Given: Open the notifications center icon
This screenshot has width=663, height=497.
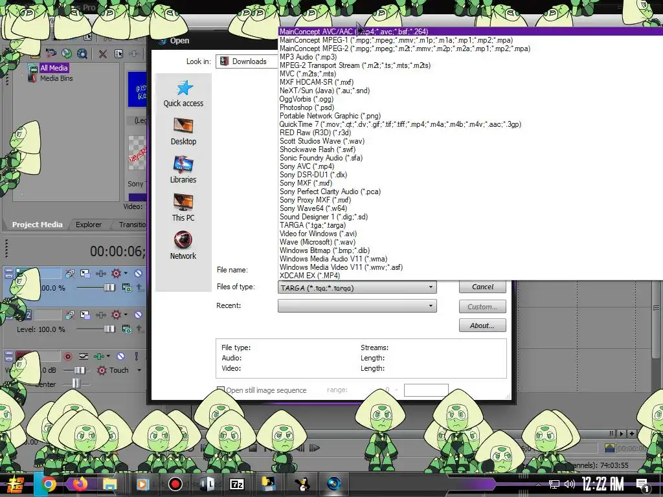Looking at the screenshot, I should (642, 485).
